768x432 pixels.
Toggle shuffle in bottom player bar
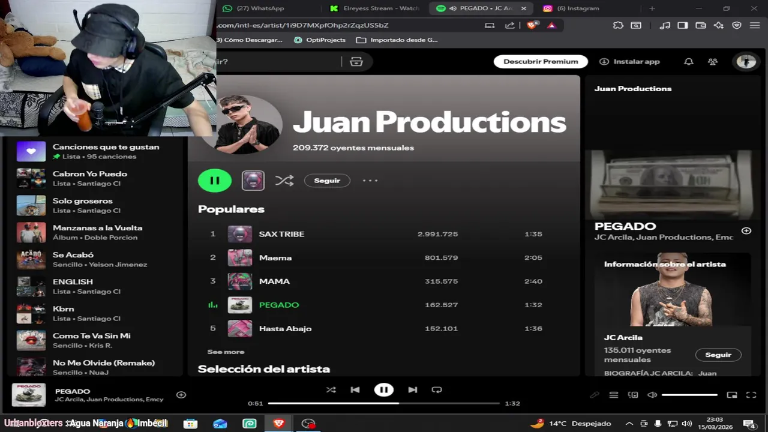click(x=331, y=390)
